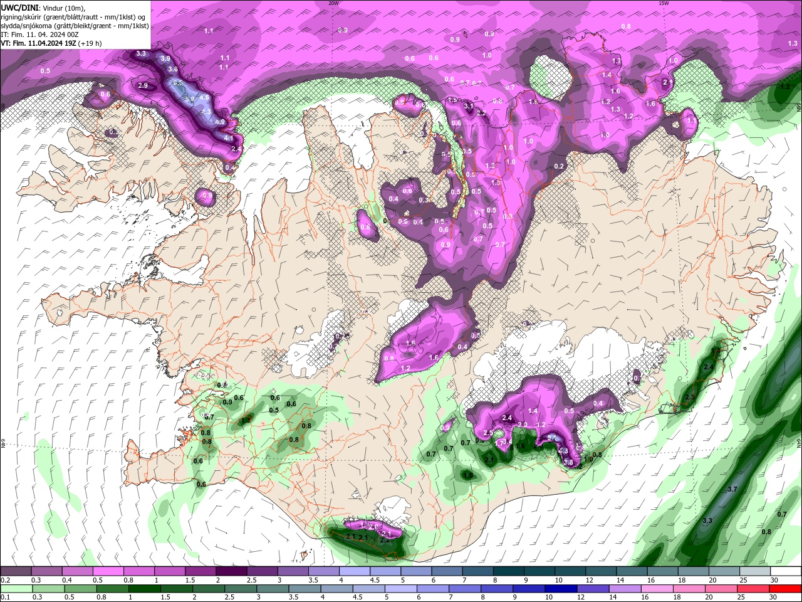
Task: Click the 2 mm darkest purple snow legend swatch
Action: click(231, 571)
